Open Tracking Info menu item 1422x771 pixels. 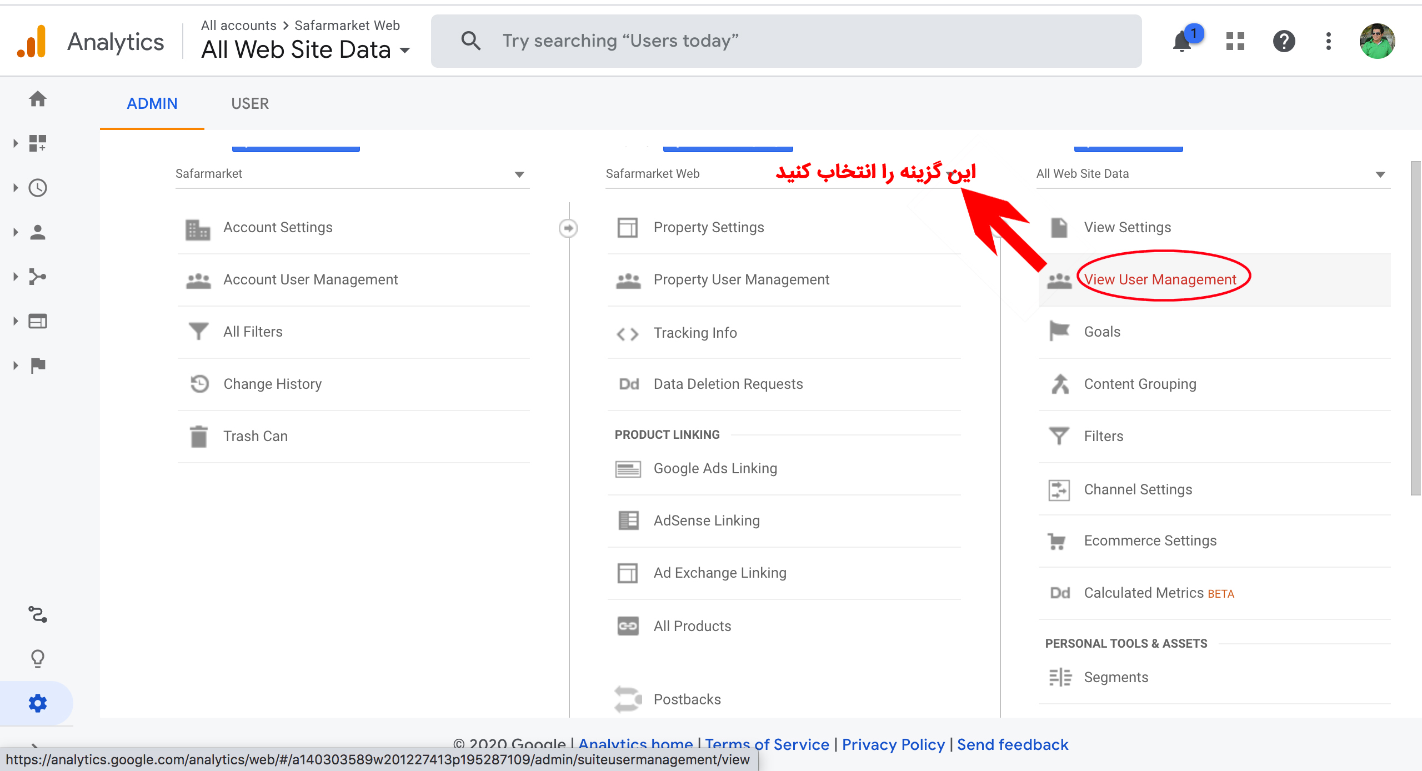coord(695,332)
